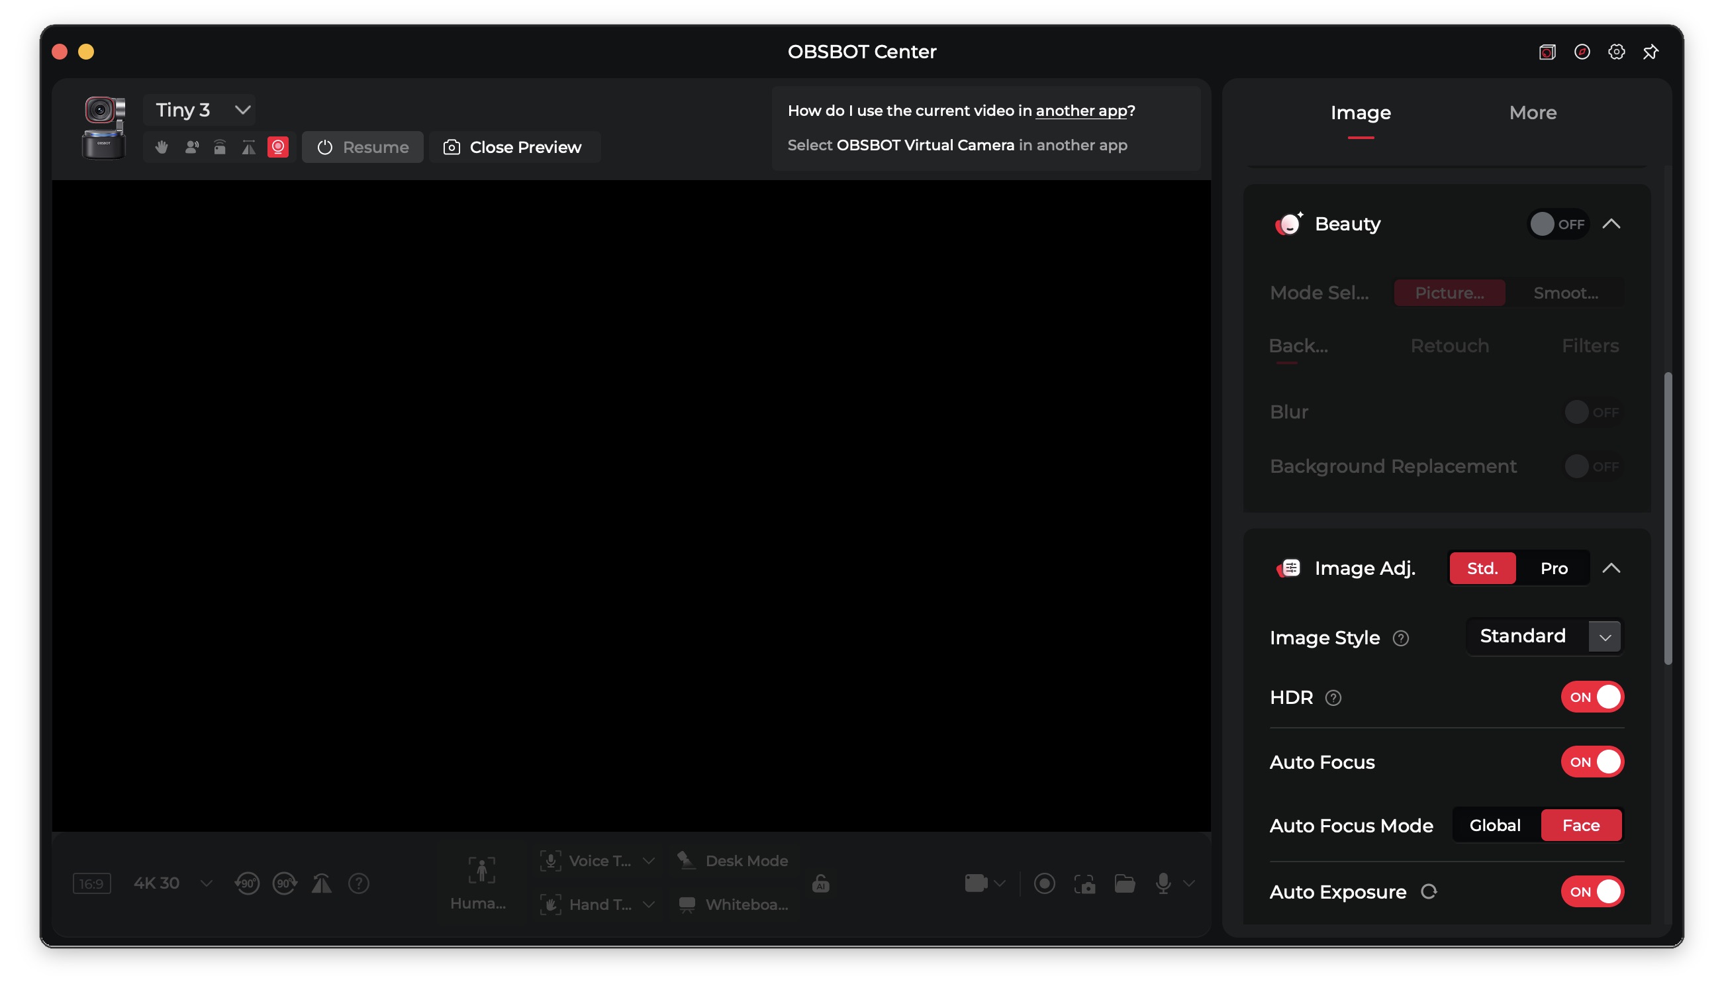Click the pin window icon in title bar
The height and width of the screenshot is (992, 1724).
pyautogui.click(x=1651, y=52)
